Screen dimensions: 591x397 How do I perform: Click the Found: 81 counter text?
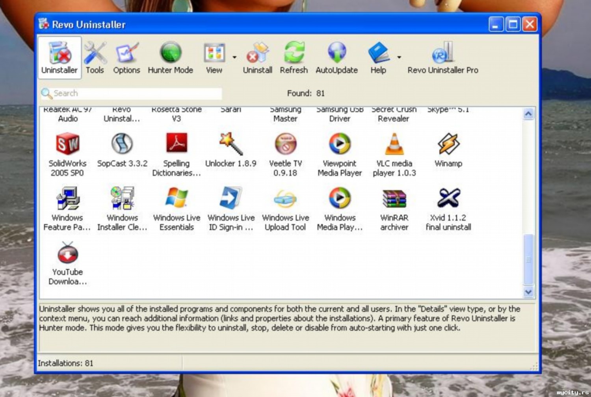point(306,94)
